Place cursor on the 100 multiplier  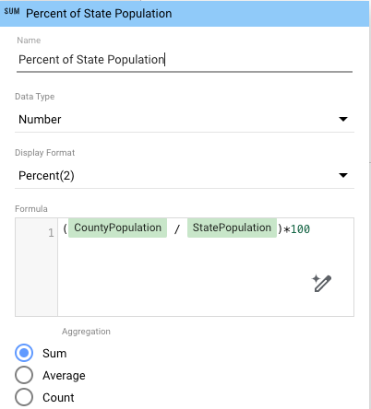[300, 229]
